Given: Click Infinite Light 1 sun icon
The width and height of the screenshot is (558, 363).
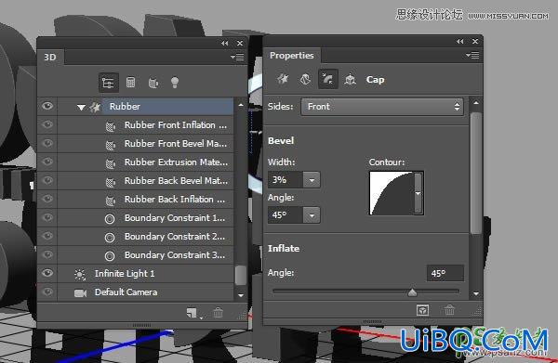Looking at the screenshot, I should pos(80,275).
